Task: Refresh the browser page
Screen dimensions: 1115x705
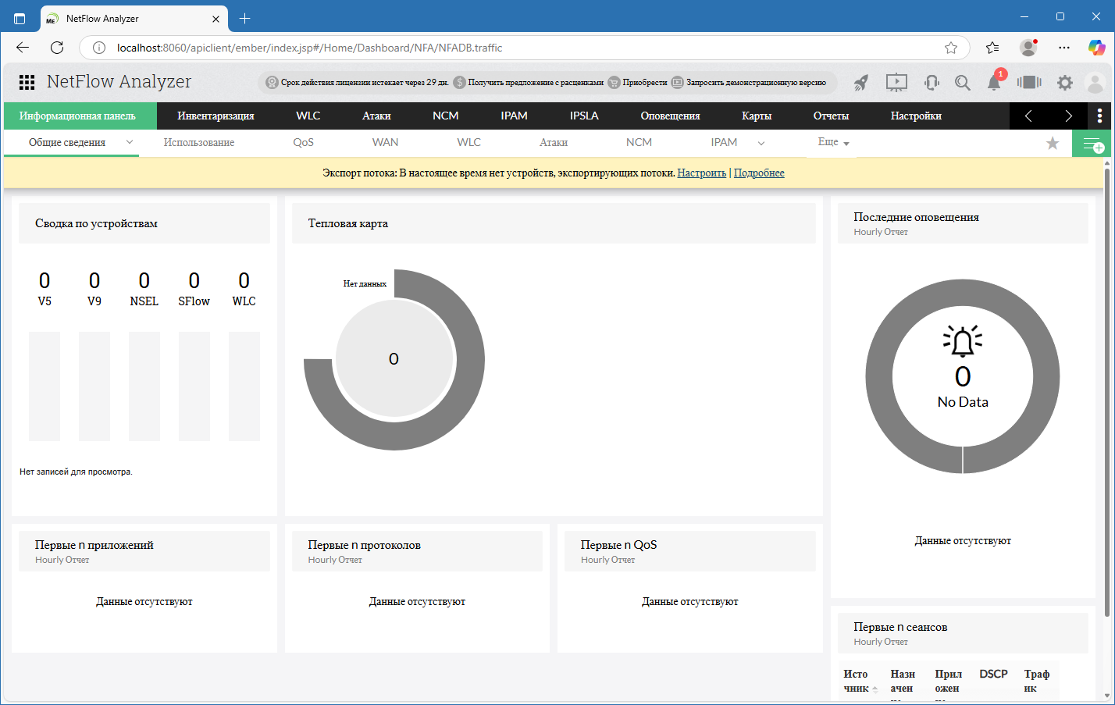Action: click(57, 48)
